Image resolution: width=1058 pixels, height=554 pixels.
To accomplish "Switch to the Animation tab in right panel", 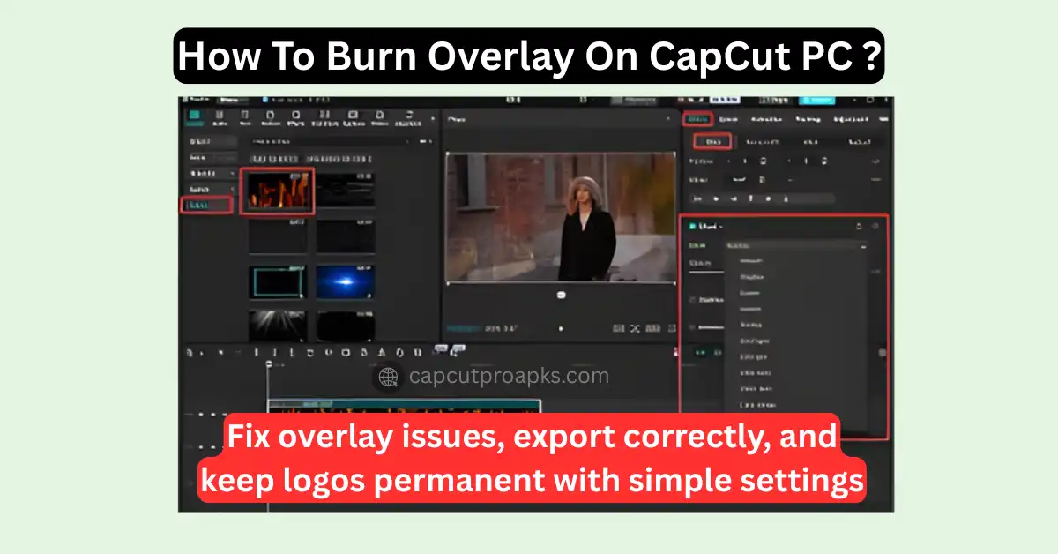I will 765,118.
